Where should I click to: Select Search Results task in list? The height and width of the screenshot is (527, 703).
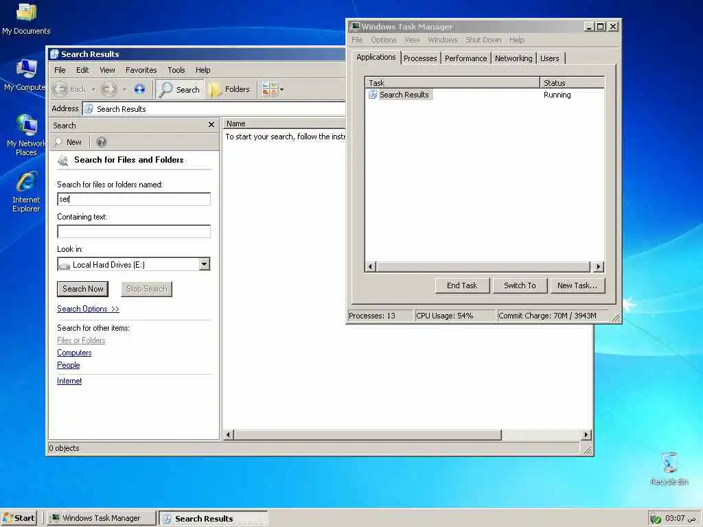400,95
